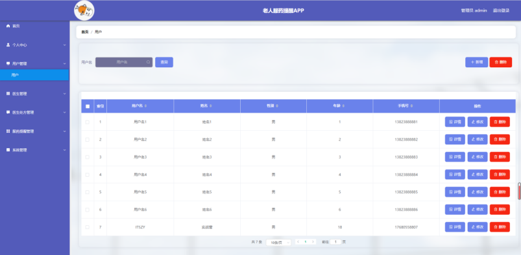Viewport: 521px width, 255px height.
Task: Click the 新增 add button
Action: [476, 62]
